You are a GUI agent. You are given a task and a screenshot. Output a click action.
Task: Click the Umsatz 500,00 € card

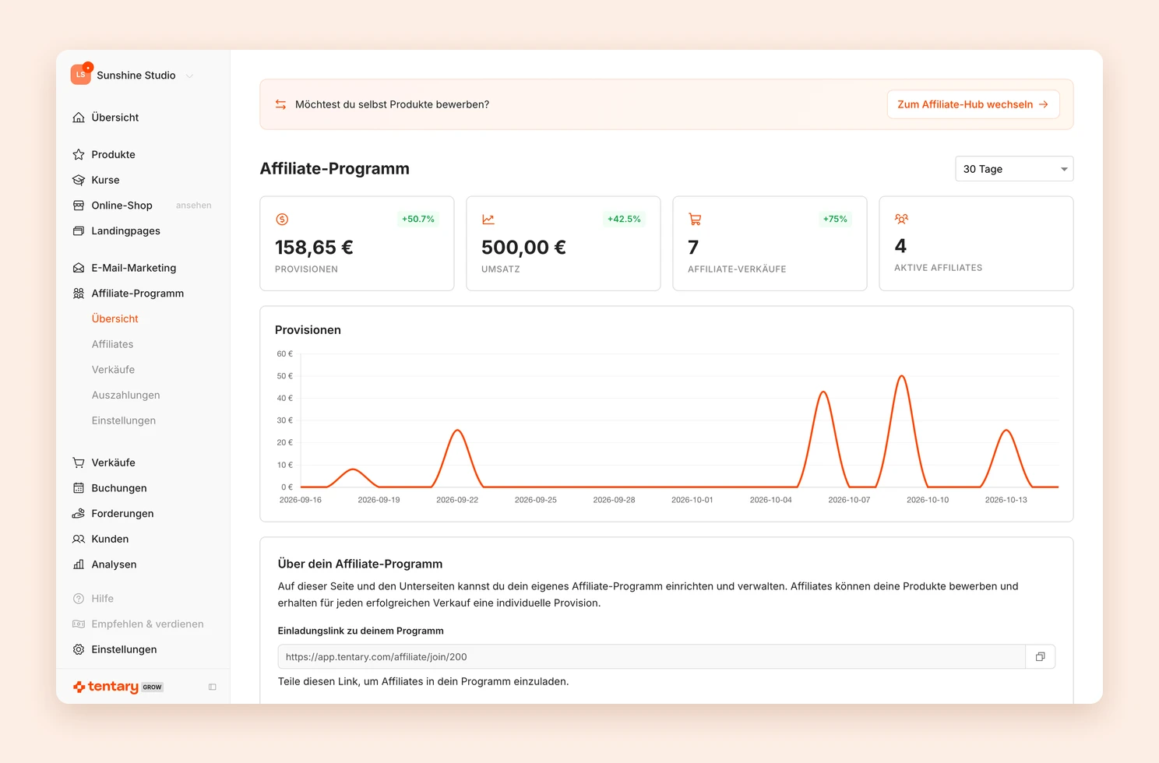(x=563, y=244)
